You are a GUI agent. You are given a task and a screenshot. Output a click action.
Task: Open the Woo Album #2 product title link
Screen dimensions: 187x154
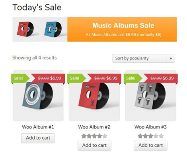click(94, 127)
